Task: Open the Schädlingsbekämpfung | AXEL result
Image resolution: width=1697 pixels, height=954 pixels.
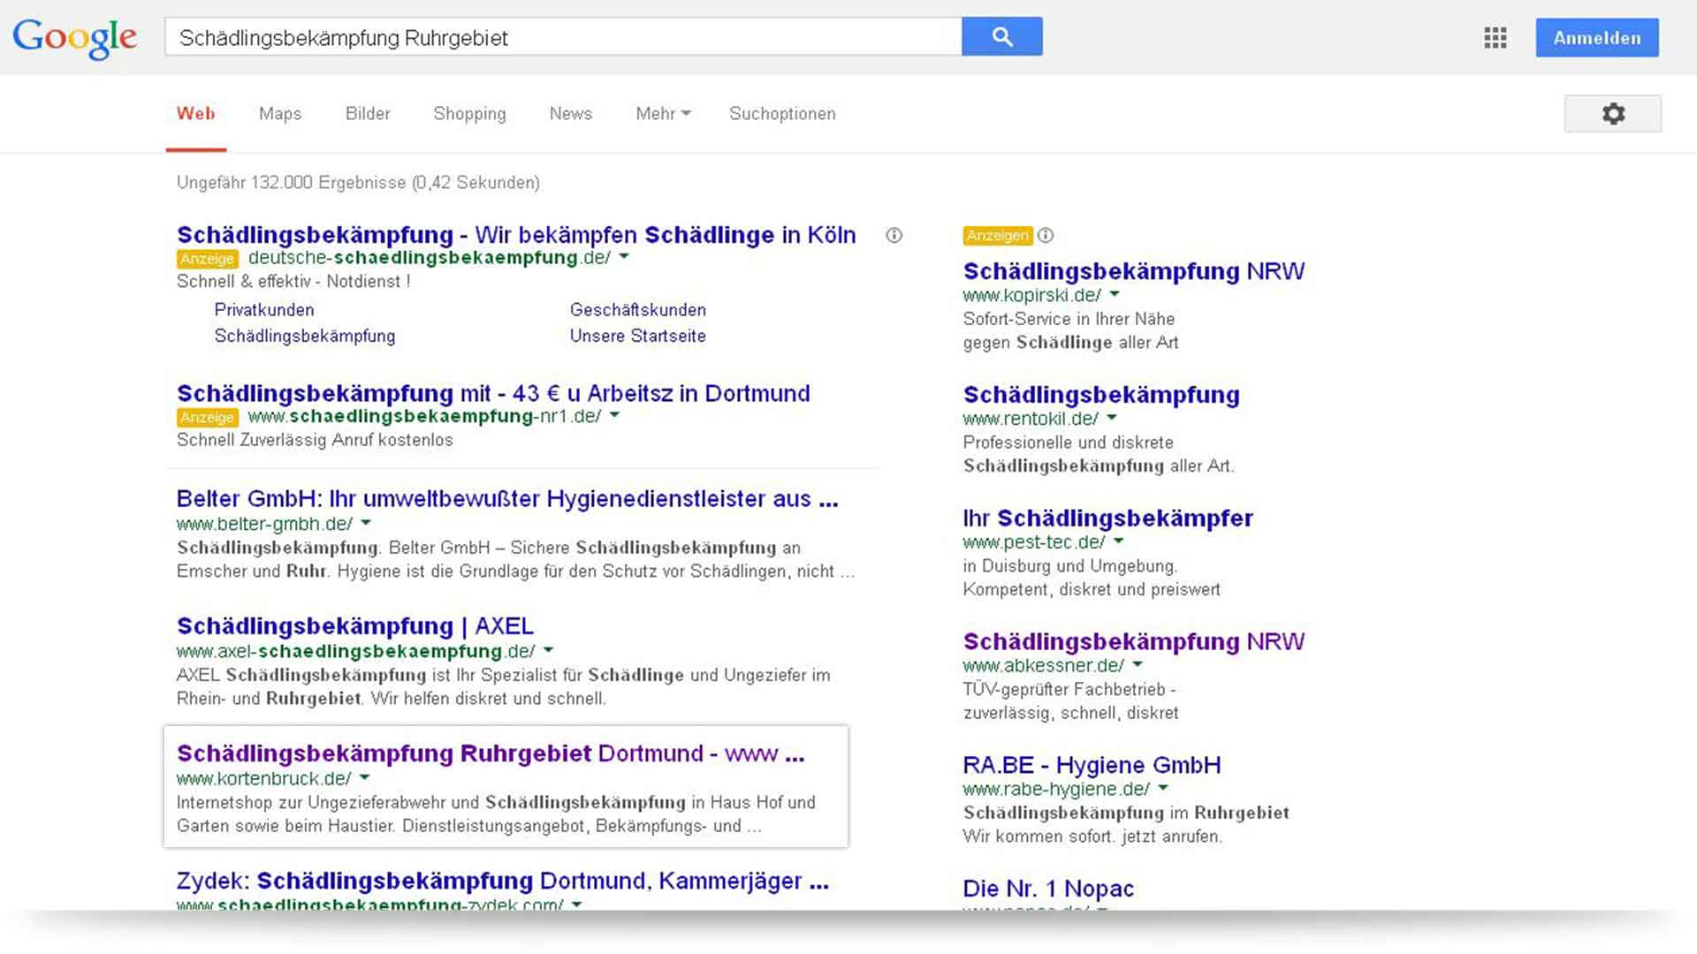Action: coord(355,626)
